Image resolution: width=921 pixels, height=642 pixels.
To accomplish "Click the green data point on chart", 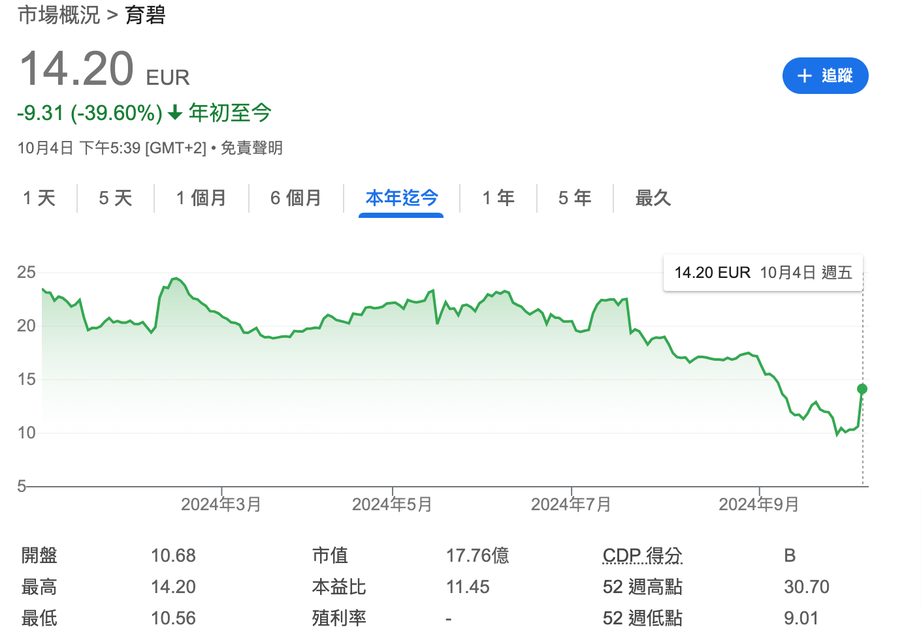I will click(x=862, y=389).
